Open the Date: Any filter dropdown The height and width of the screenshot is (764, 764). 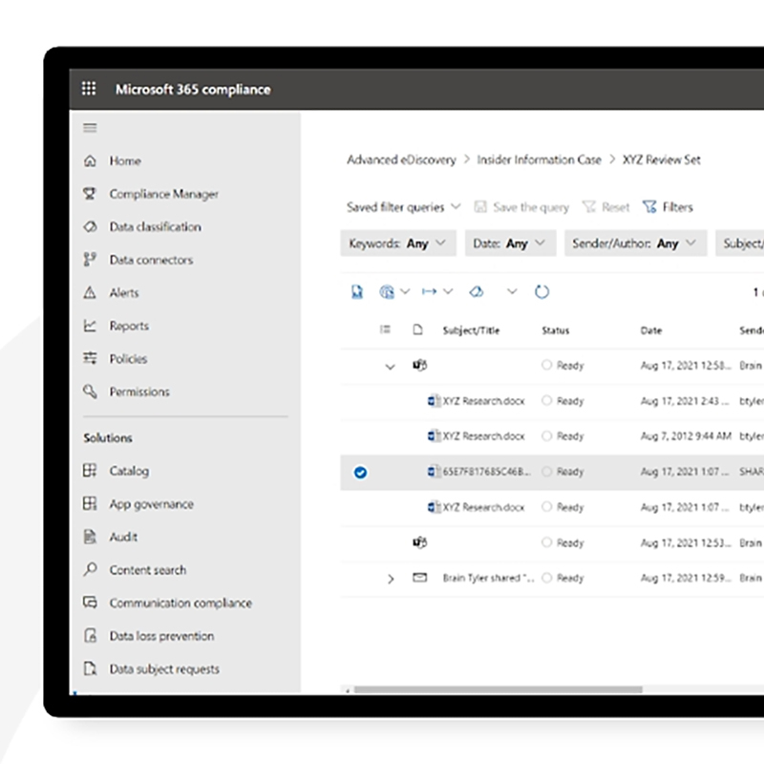click(x=510, y=244)
